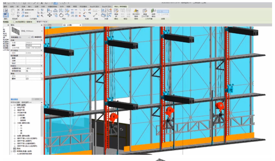Click the text A icon in quick access toolbar
Screen dimensions: 275x161
(42, 3)
